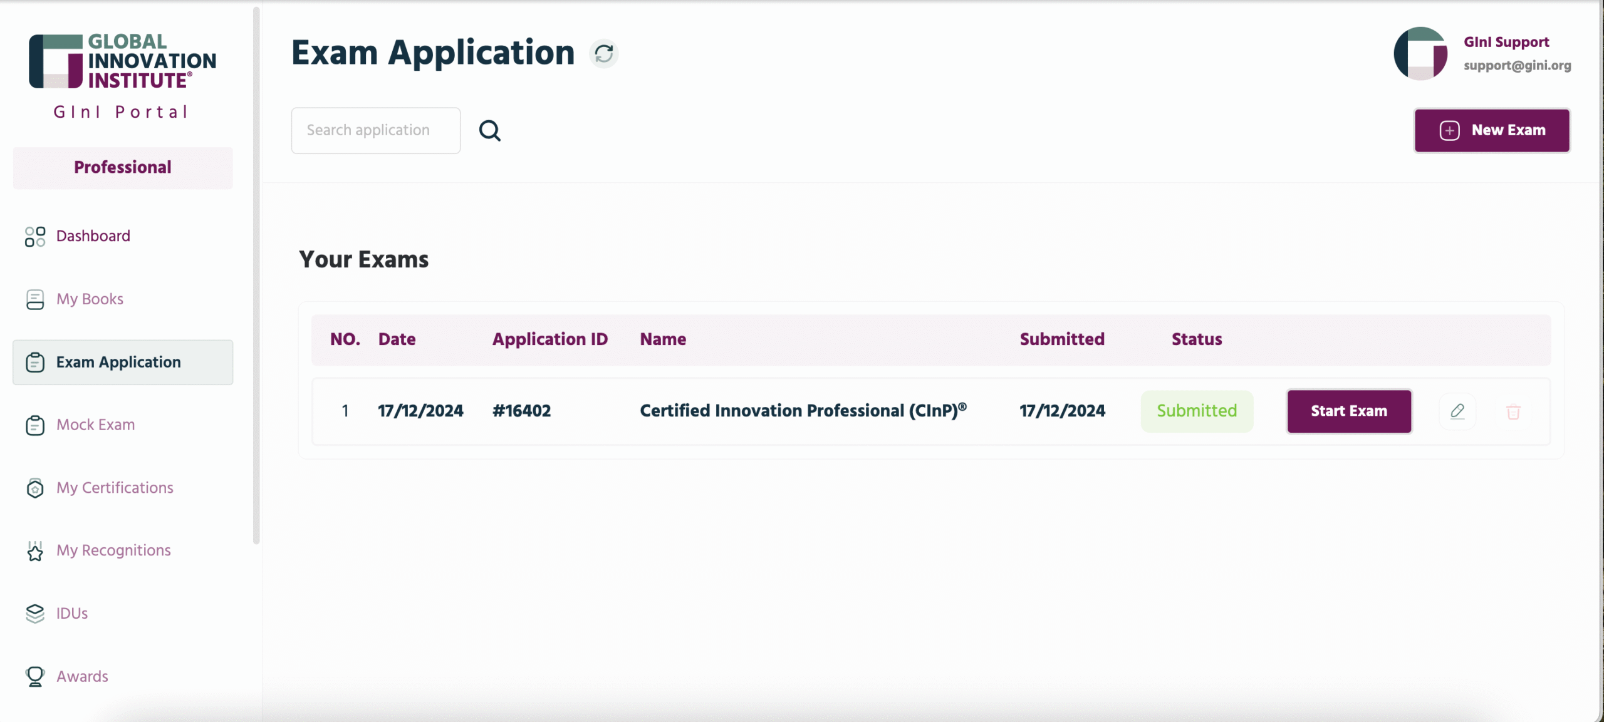The width and height of the screenshot is (1604, 722).
Task: Click the plus icon in New Exam button
Action: coord(1449,130)
